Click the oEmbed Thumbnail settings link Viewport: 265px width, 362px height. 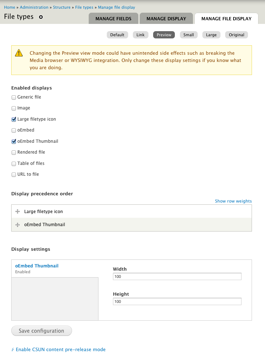37,266
